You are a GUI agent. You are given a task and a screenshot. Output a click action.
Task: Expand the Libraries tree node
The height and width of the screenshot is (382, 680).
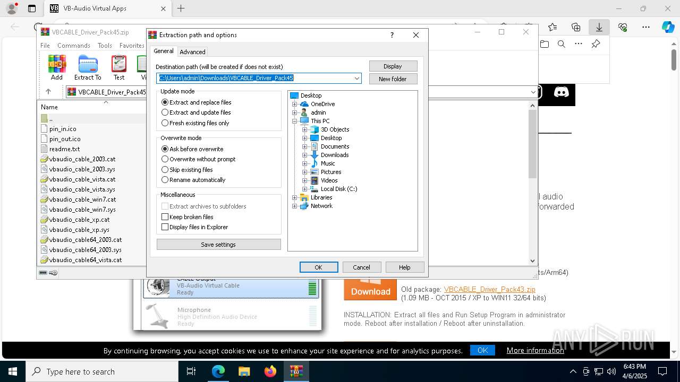tap(295, 197)
